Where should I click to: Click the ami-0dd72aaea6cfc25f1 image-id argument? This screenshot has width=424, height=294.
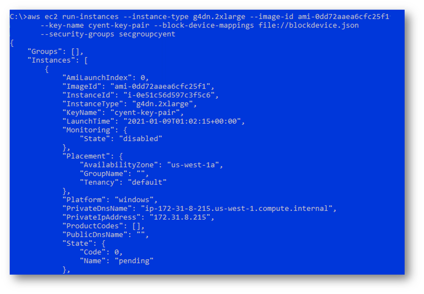[343, 17]
